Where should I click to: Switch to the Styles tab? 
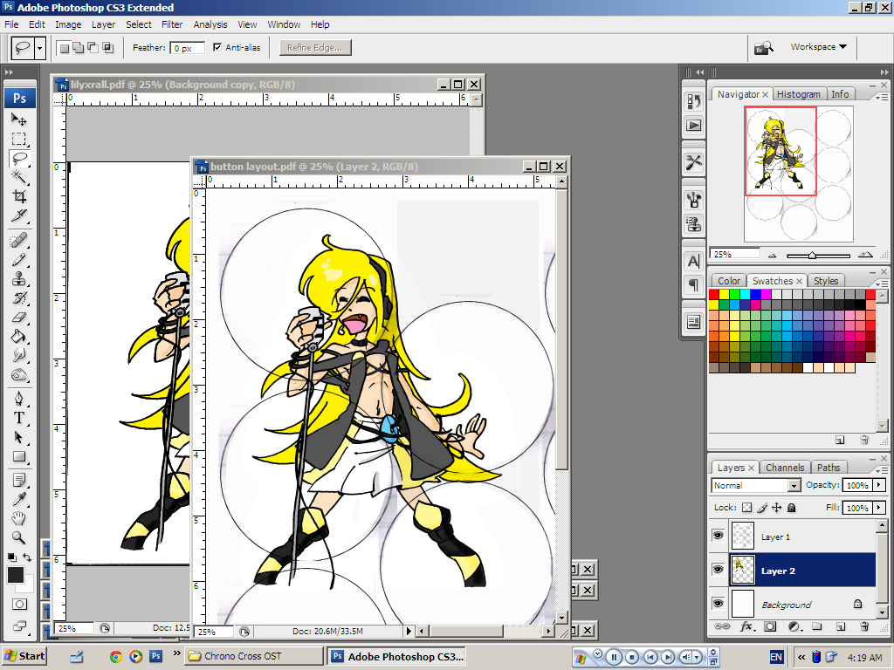[x=826, y=281]
